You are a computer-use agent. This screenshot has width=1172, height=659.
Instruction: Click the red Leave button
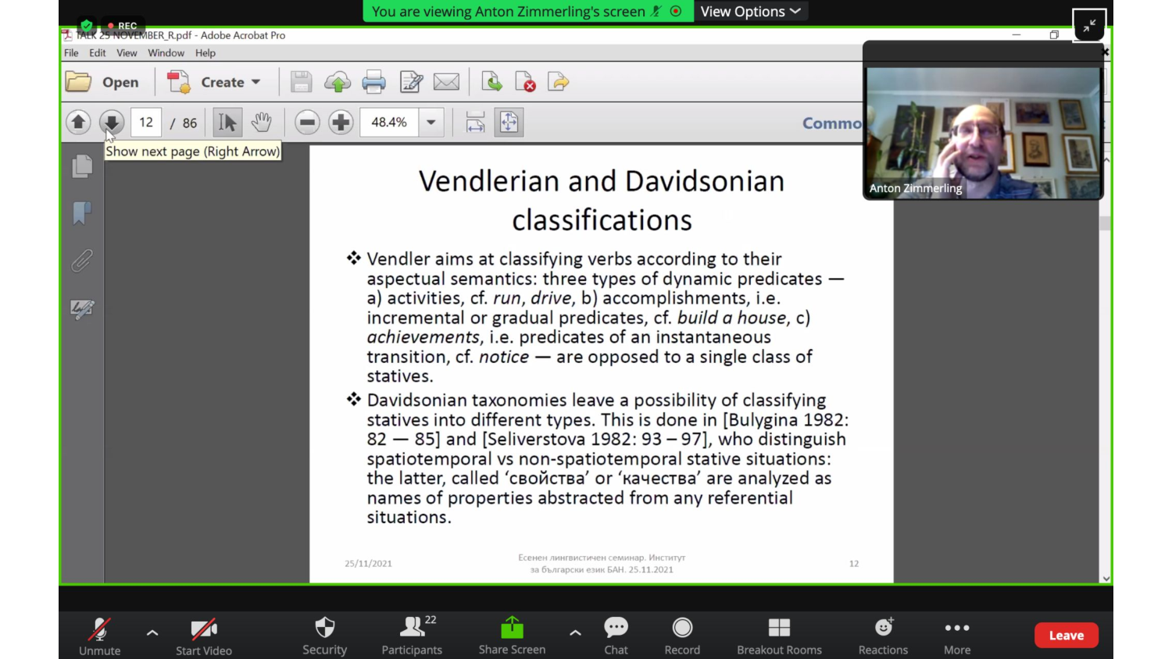1066,636
